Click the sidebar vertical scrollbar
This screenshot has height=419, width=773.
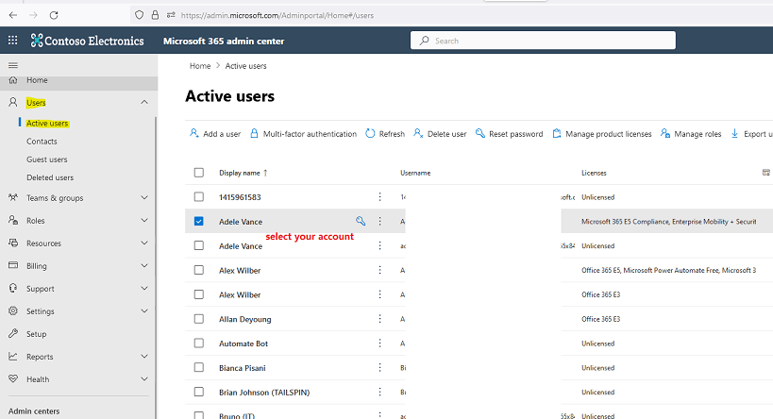(156, 266)
